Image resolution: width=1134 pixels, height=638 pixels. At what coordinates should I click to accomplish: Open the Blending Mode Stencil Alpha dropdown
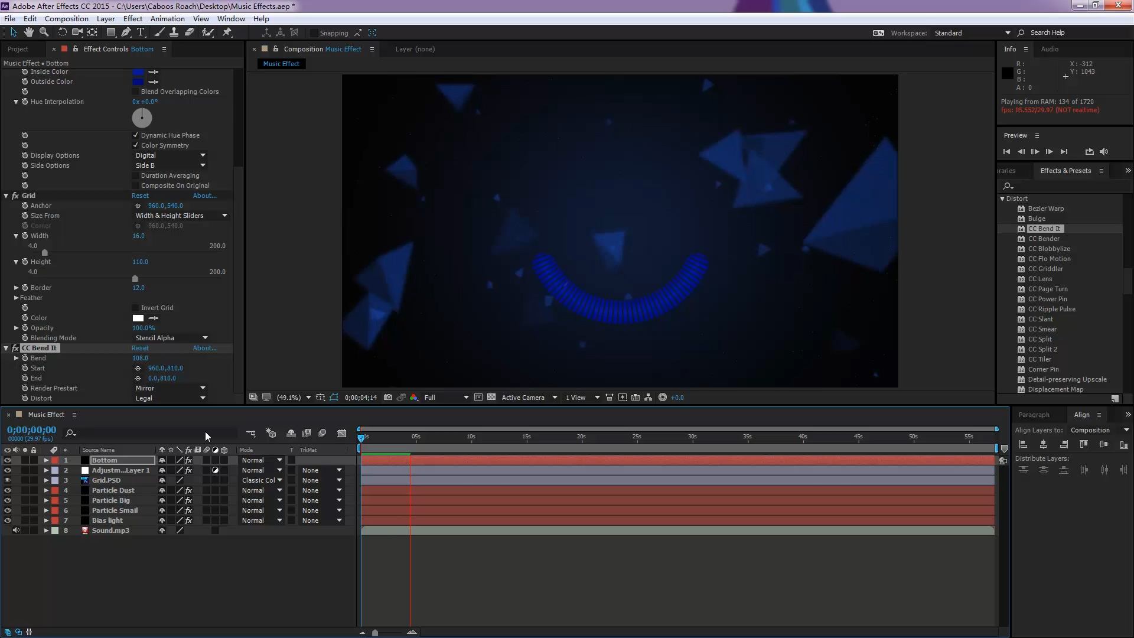click(x=171, y=338)
